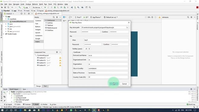Image resolution: width=199 pixels, height=112 pixels.
Task: Click the Debug app bug icon
Action: pyautogui.click(x=55, y=7)
